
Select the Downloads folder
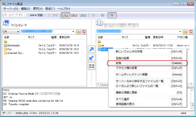tap(12, 45)
